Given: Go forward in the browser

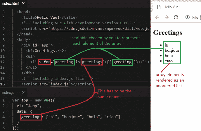Looking at the screenshot, I should click(x=167, y=17).
